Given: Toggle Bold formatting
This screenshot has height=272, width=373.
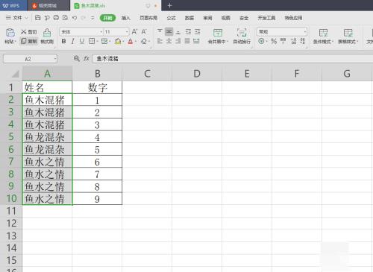Looking at the screenshot, I should (63, 41).
